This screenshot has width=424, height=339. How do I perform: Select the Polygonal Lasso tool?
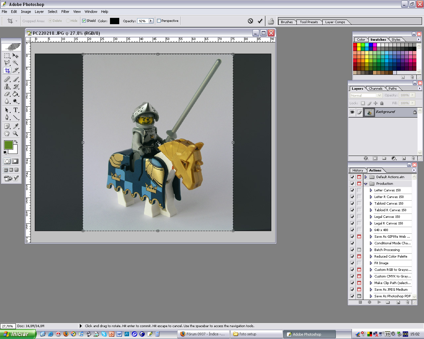[x=7, y=63]
